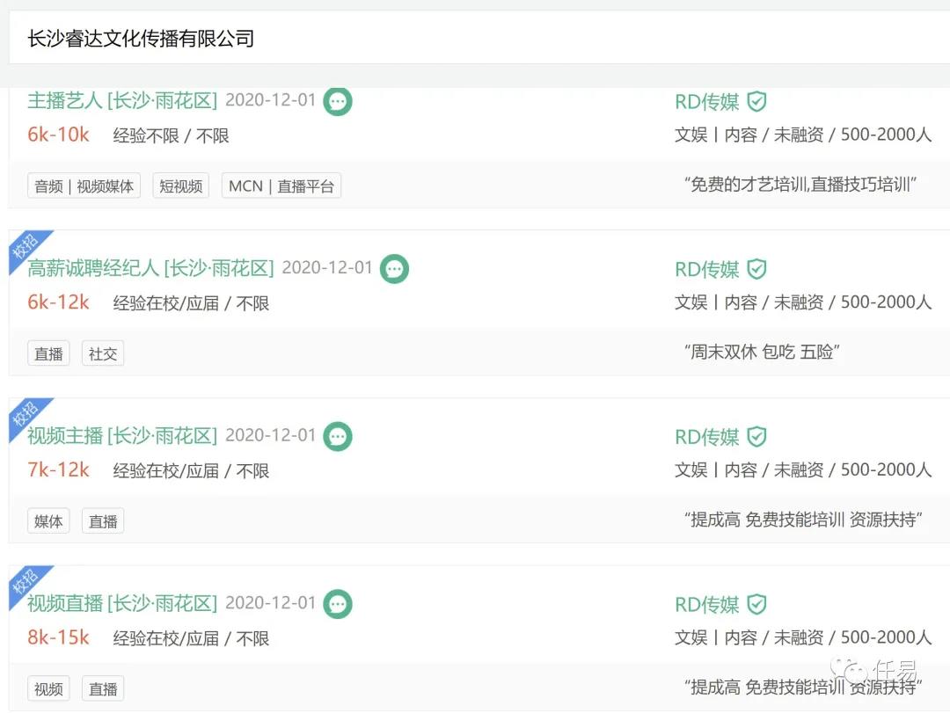Click the chat icon beside 主播艺人 job
The height and width of the screenshot is (713, 950).
click(x=338, y=101)
